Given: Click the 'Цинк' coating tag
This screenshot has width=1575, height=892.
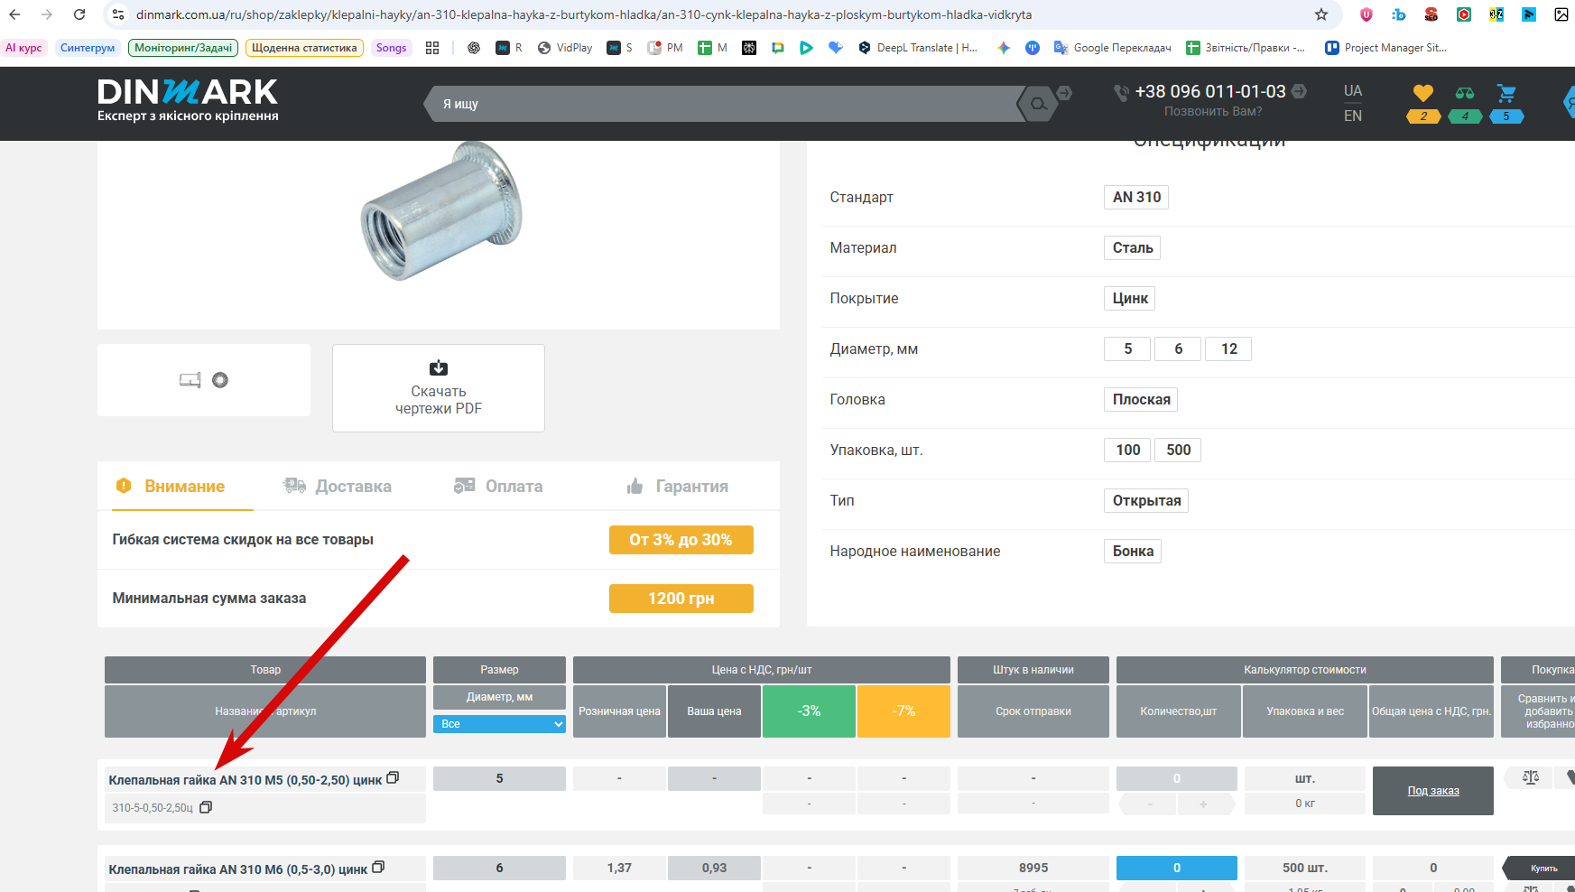Looking at the screenshot, I should tap(1130, 299).
